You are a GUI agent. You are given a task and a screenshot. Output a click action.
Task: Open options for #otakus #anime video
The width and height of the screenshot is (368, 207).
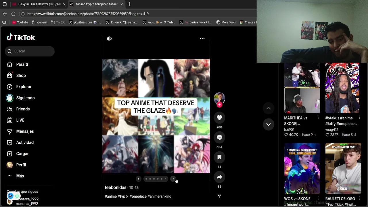359,118
